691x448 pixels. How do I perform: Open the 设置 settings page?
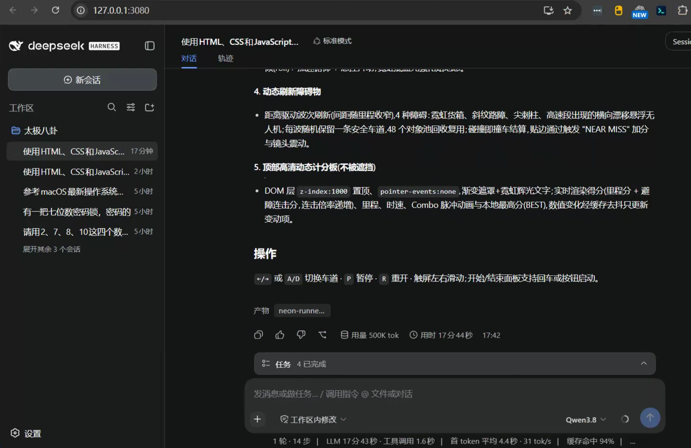26,433
